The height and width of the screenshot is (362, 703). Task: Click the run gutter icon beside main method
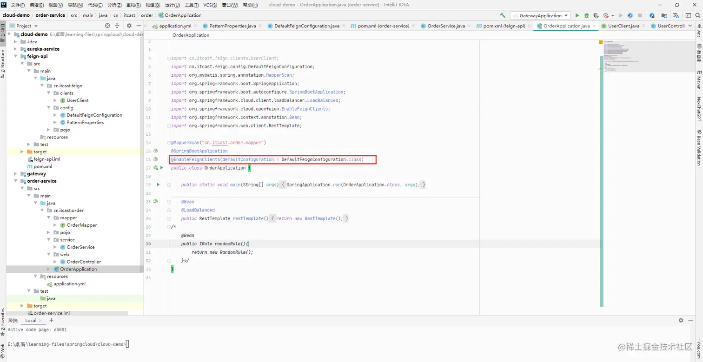pos(158,184)
